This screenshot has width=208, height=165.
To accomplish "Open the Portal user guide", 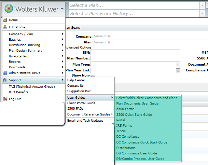I will click(148, 120).
